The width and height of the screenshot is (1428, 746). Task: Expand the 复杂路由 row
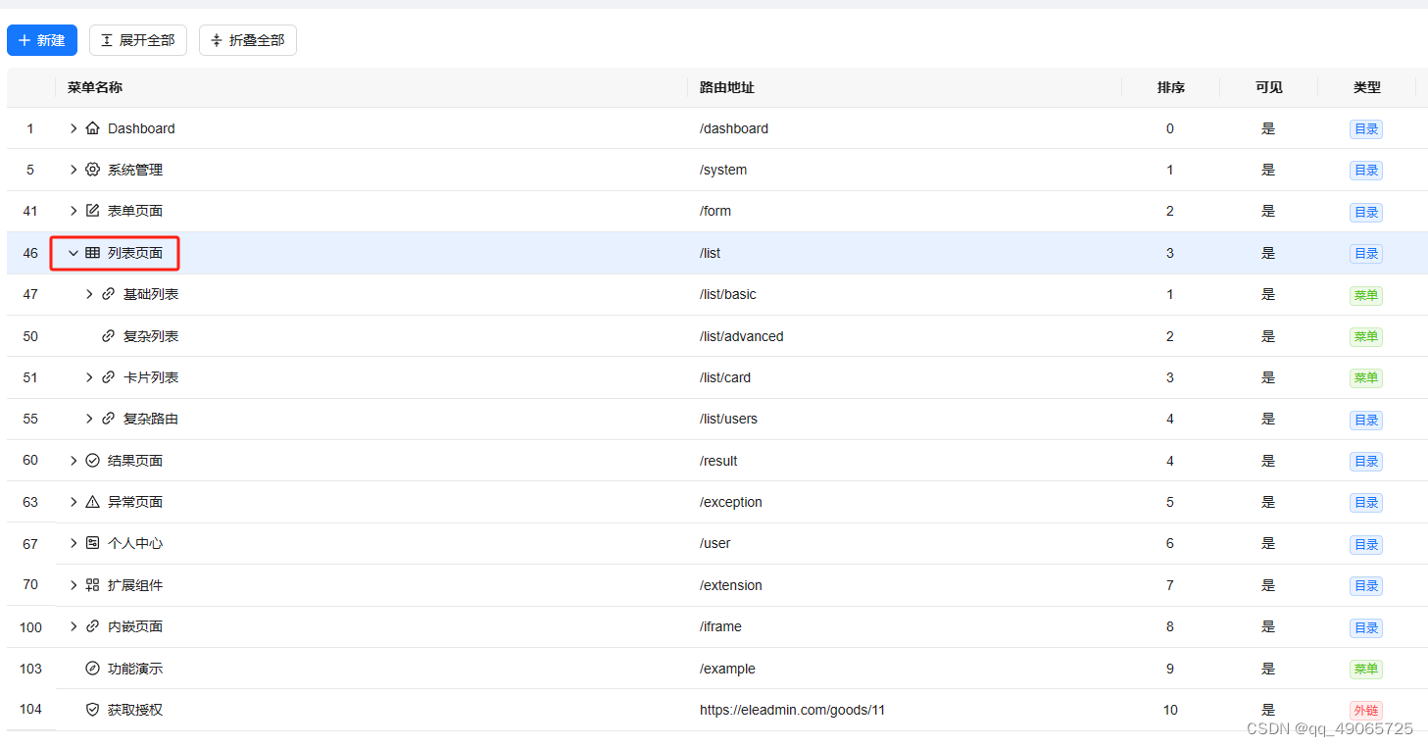[89, 419]
